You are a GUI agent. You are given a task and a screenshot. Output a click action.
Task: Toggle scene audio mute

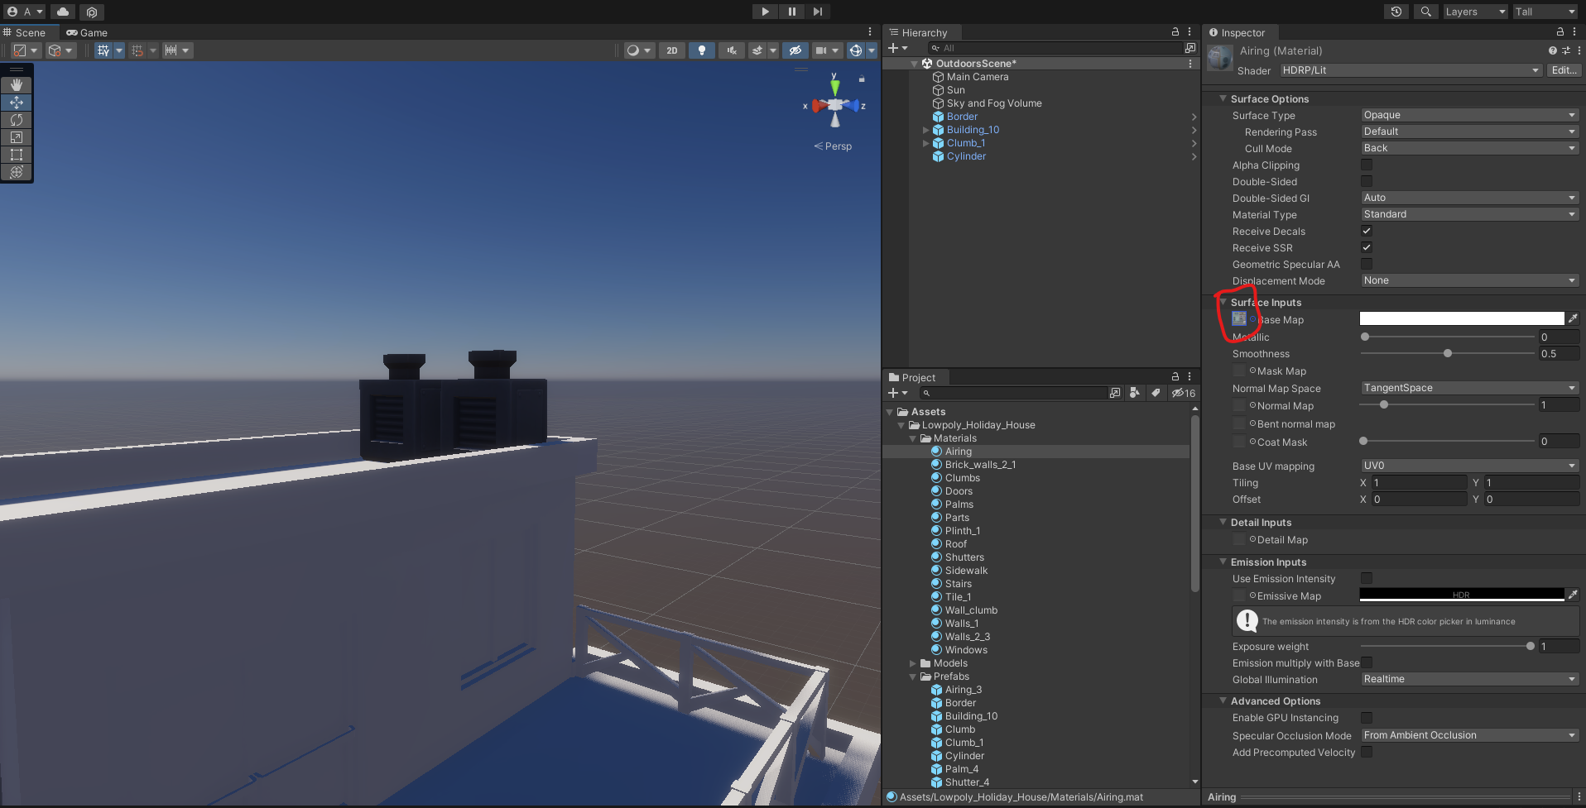[732, 50]
